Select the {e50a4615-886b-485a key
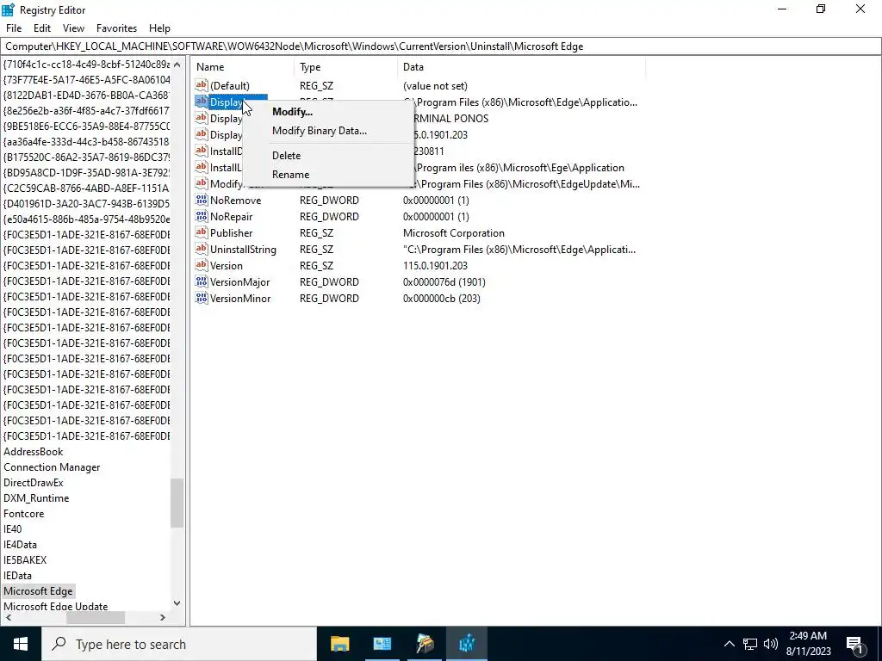This screenshot has width=882, height=661. 86,219
